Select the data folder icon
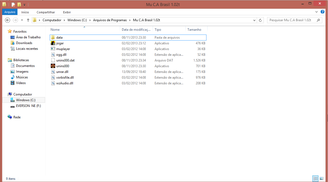This screenshot has height=182, width=328. pyautogui.click(x=53, y=38)
